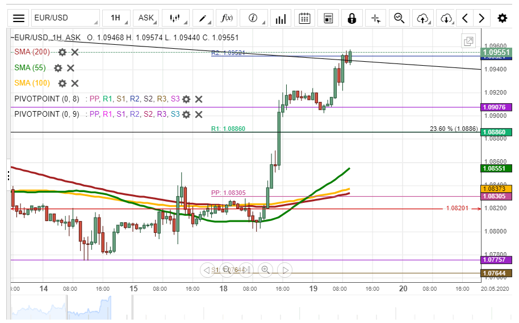Click the purple 1.07757 price tag
The image size is (519, 323).
(496, 260)
